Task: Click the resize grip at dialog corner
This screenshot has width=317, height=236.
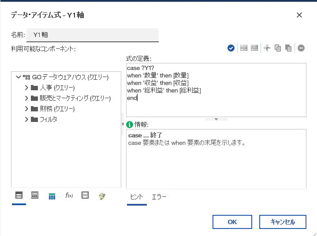Action: tap(314, 234)
